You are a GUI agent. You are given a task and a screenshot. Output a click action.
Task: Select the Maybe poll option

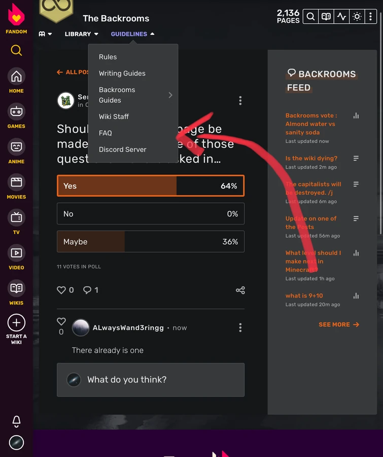(151, 242)
